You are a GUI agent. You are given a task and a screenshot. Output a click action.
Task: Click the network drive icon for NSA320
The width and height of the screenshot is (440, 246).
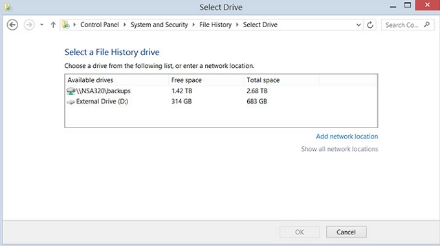point(71,91)
